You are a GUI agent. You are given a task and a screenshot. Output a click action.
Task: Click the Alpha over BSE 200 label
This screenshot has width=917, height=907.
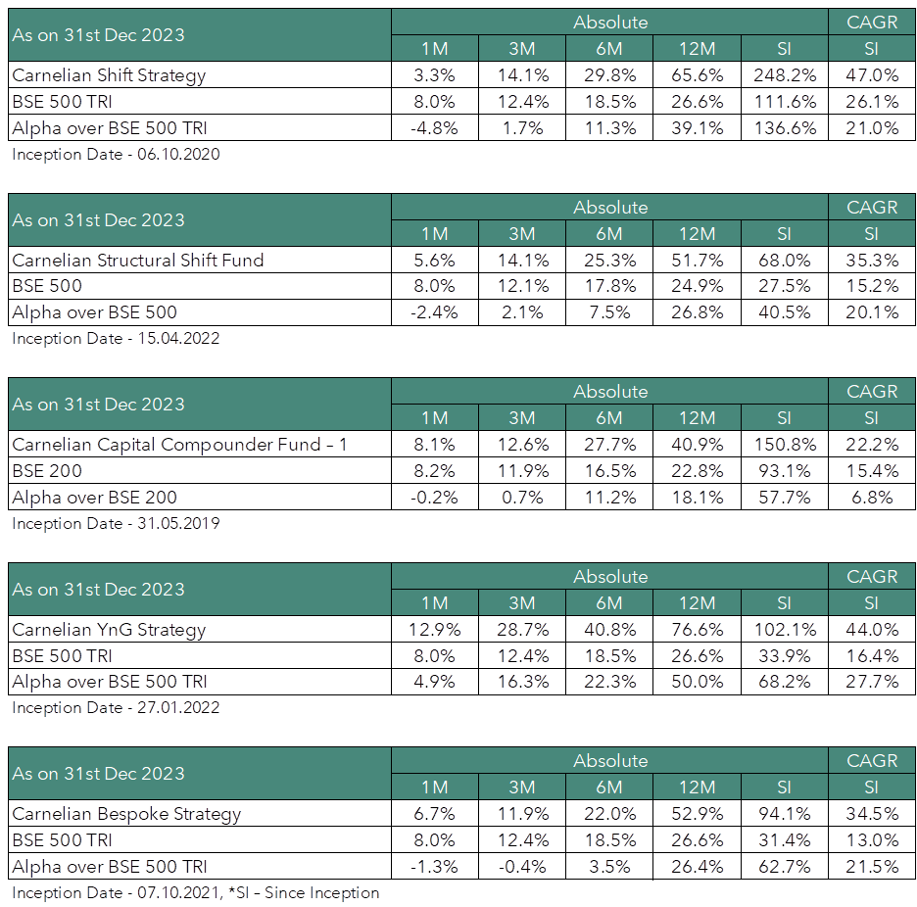(x=94, y=497)
